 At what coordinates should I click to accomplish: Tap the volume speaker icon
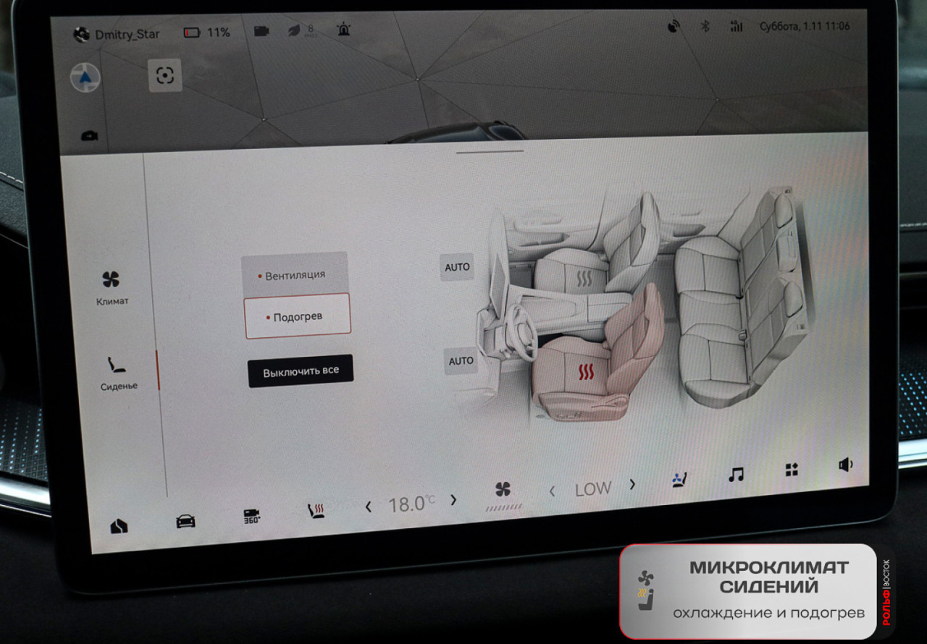(x=845, y=465)
